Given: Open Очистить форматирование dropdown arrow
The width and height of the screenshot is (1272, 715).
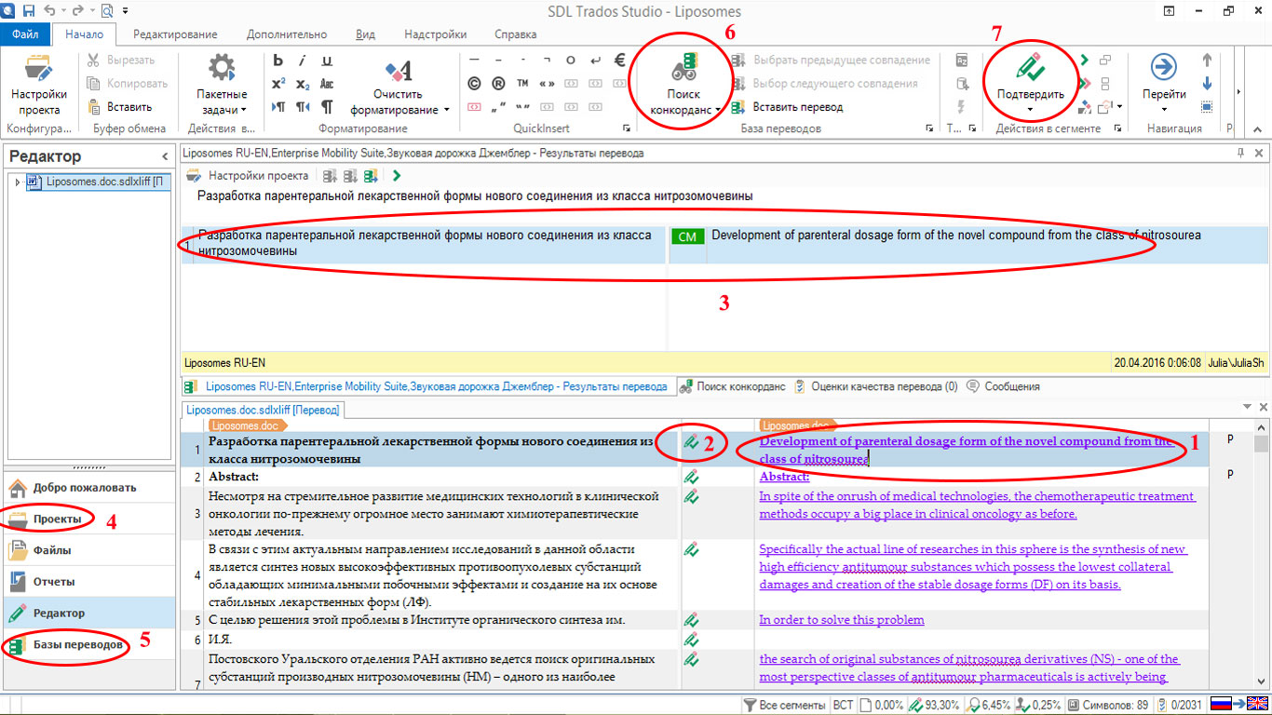Looking at the screenshot, I should click(x=447, y=110).
